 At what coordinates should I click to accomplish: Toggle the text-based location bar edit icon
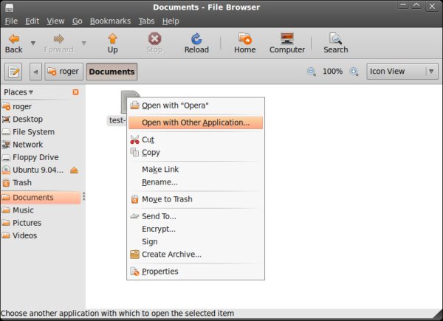pyautogui.click(x=13, y=72)
